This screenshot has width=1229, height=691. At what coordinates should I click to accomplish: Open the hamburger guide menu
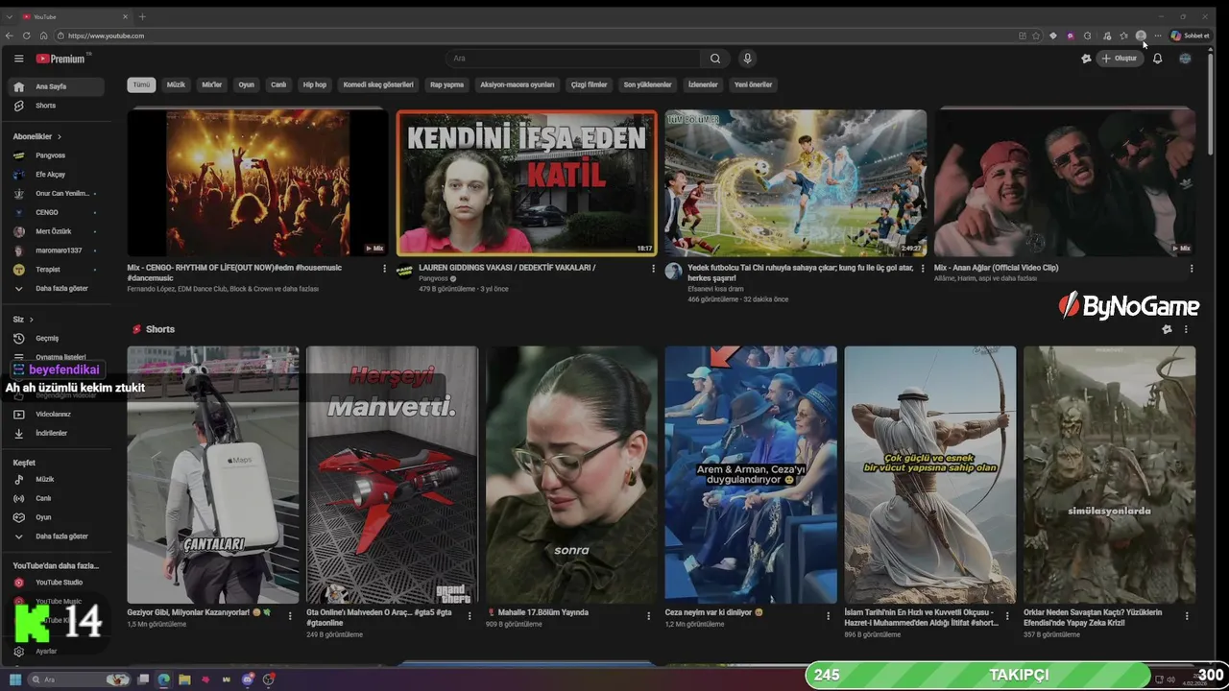(x=18, y=59)
